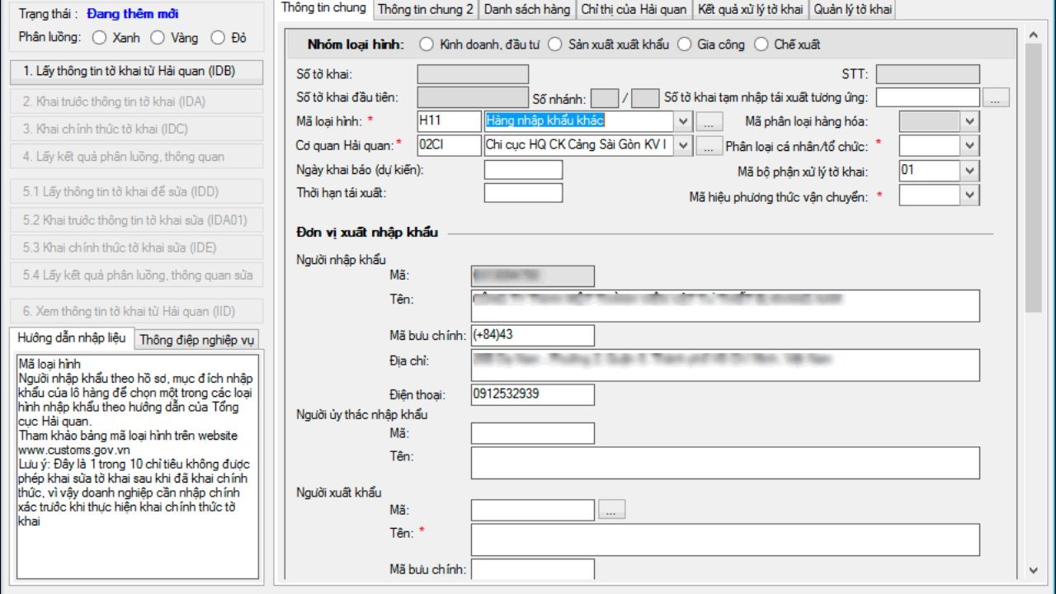
Task: Click browse button next to Cơ quan Hải quan
Action: pos(709,146)
